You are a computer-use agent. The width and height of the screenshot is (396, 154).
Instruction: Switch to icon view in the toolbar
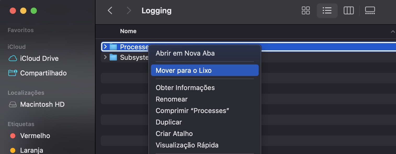tap(306, 11)
